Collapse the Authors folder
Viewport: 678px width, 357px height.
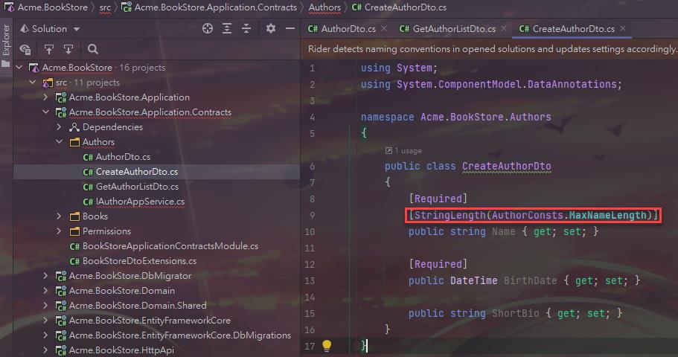tap(60, 142)
